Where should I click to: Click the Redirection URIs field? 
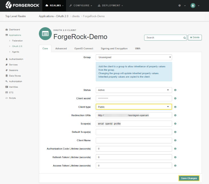[134, 115]
